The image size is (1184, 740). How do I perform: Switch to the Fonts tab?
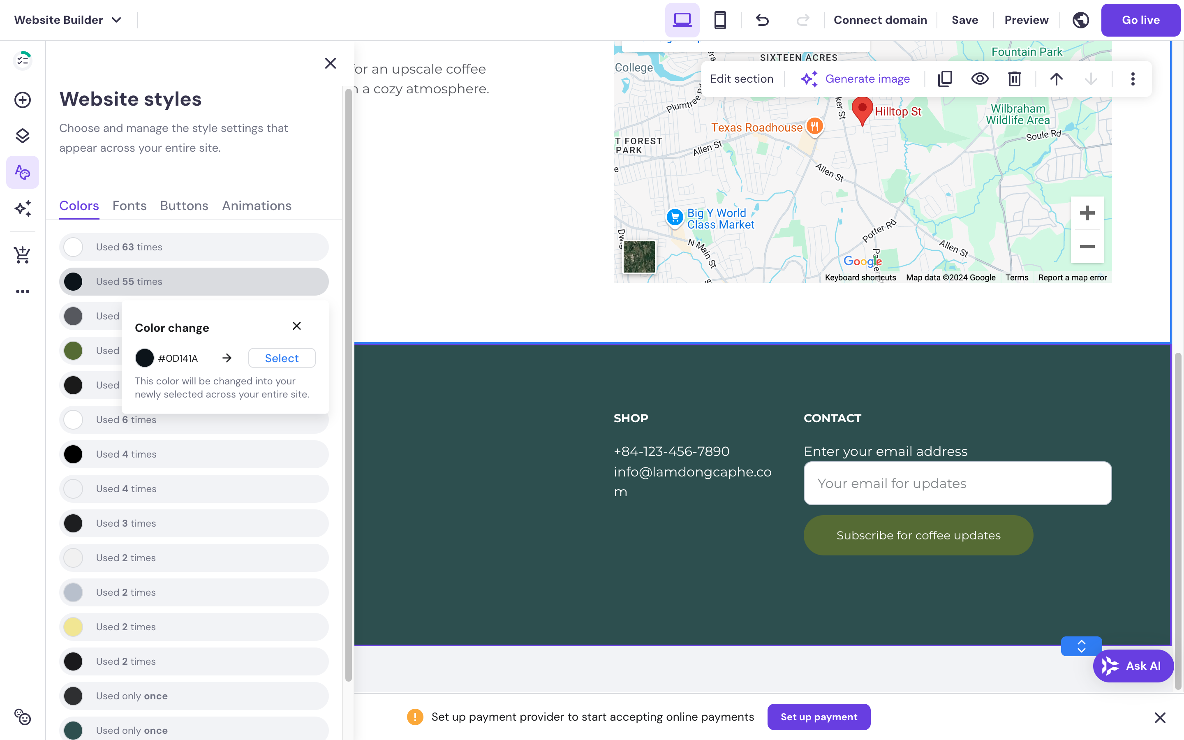[129, 206]
